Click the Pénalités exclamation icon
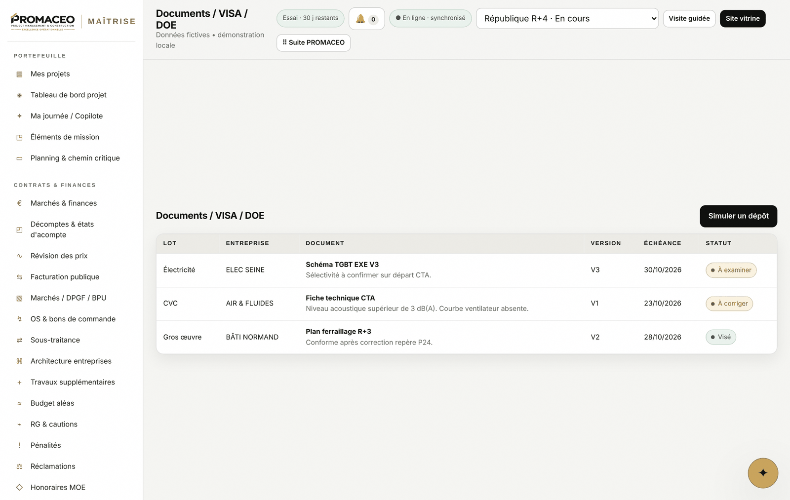The height and width of the screenshot is (500, 790). point(19,446)
